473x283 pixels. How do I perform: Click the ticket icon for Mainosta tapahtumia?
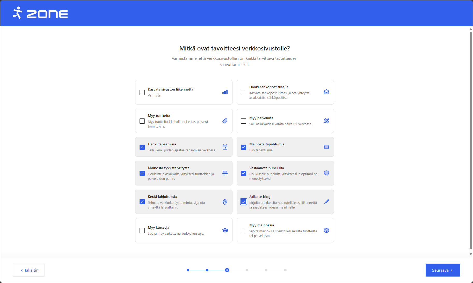(x=326, y=147)
